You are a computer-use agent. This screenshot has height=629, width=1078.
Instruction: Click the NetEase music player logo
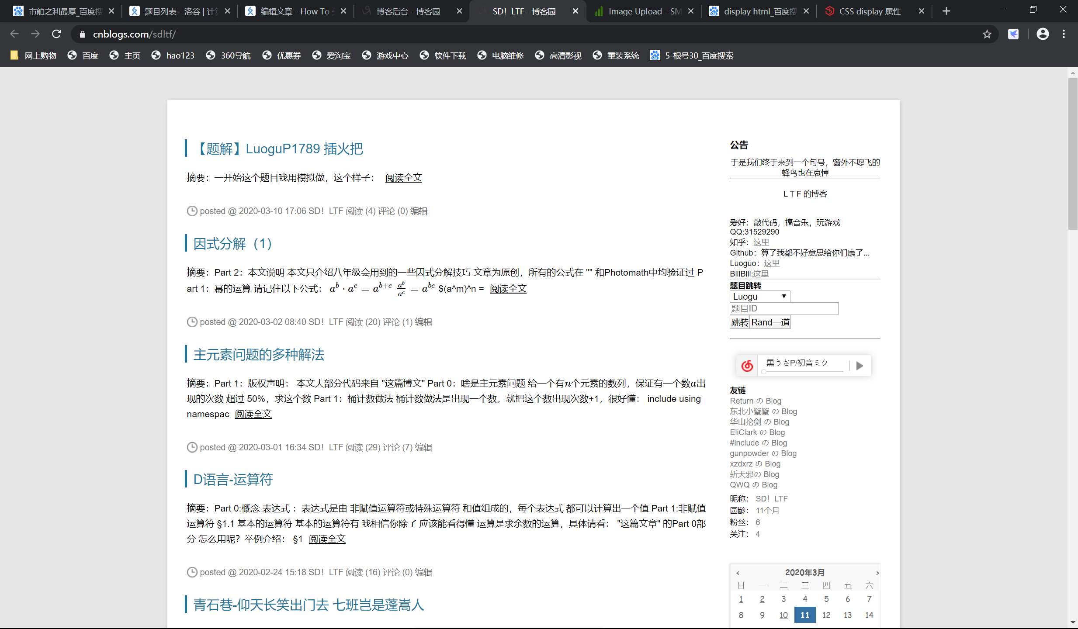tap(747, 366)
